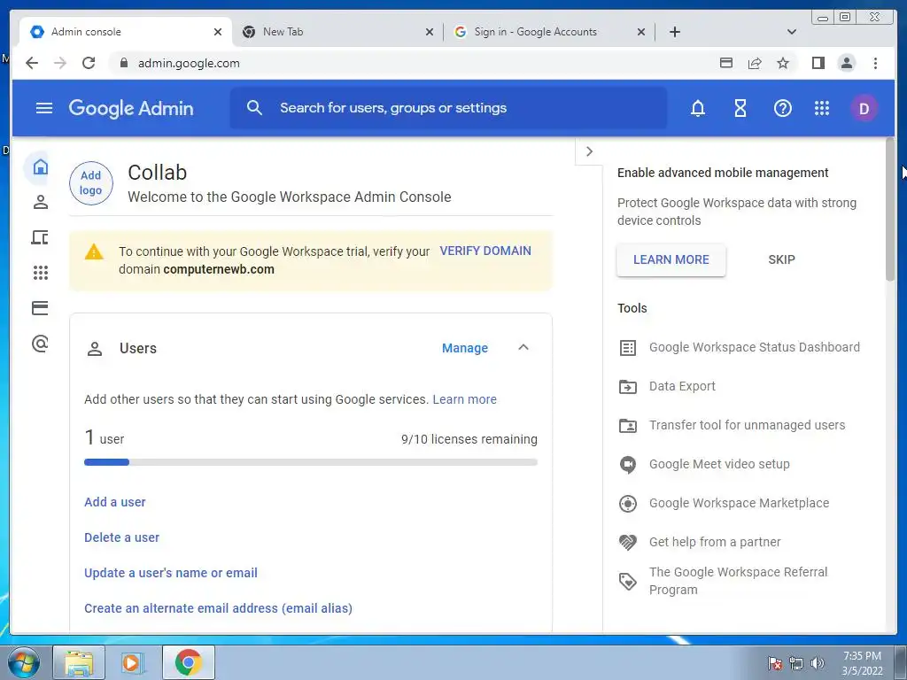
Task: Click the Data Export icon
Action: click(x=628, y=386)
